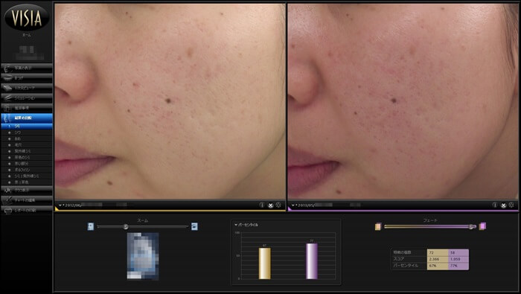Open settings gear for left image panel
This screenshot has height=294, width=521.
point(278,205)
